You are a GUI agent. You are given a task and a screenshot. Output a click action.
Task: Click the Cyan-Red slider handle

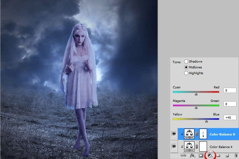(196, 94)
